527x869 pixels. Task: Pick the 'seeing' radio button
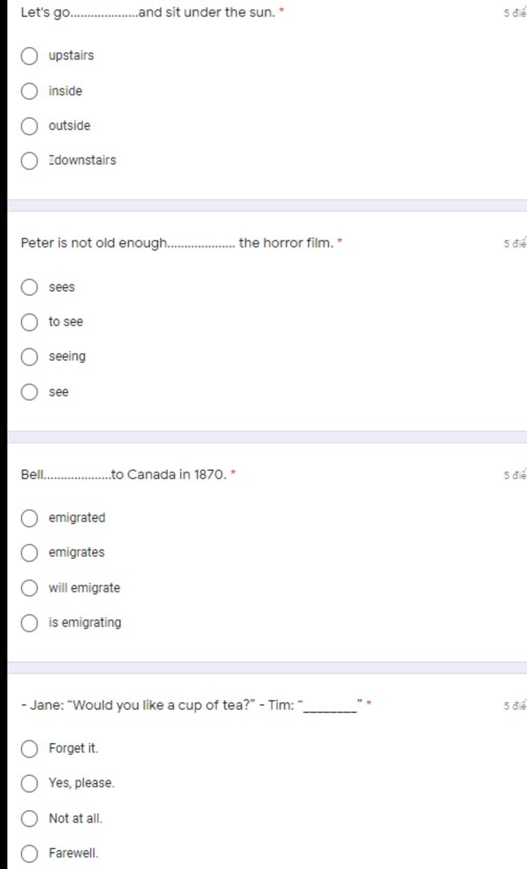29,357
